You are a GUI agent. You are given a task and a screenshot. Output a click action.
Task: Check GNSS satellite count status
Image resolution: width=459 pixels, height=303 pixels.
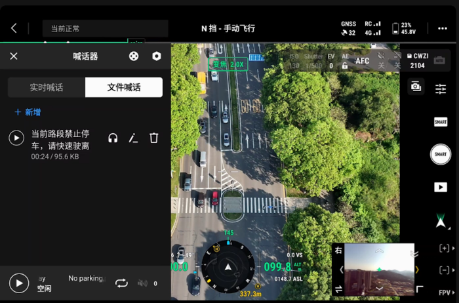pyautogui.click(x=348, y=28)
